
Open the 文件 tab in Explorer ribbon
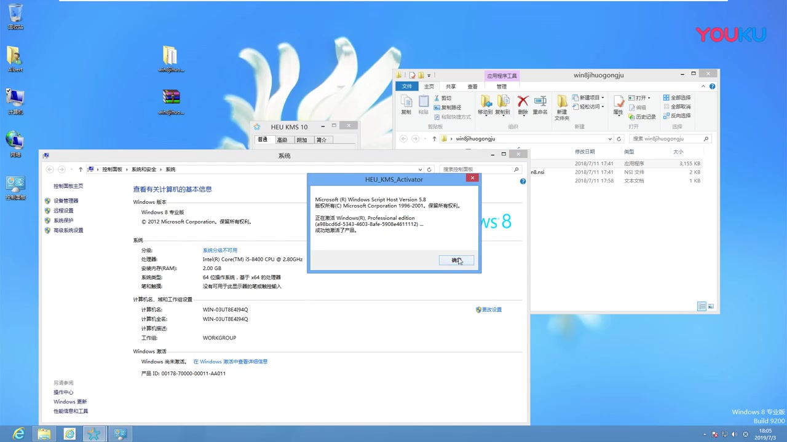(407, 87)
